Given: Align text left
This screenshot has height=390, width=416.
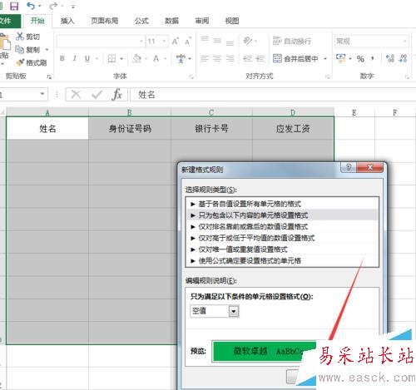Looking at the screenshot, I should pyautogui.click(x=205, y=58).
